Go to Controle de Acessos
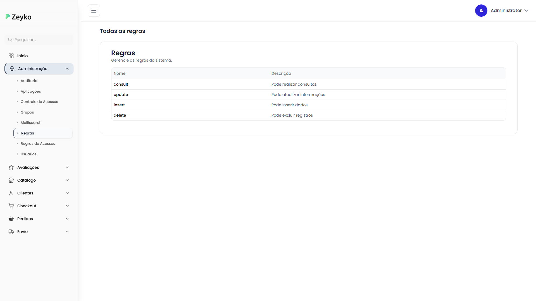 point(39,102)
